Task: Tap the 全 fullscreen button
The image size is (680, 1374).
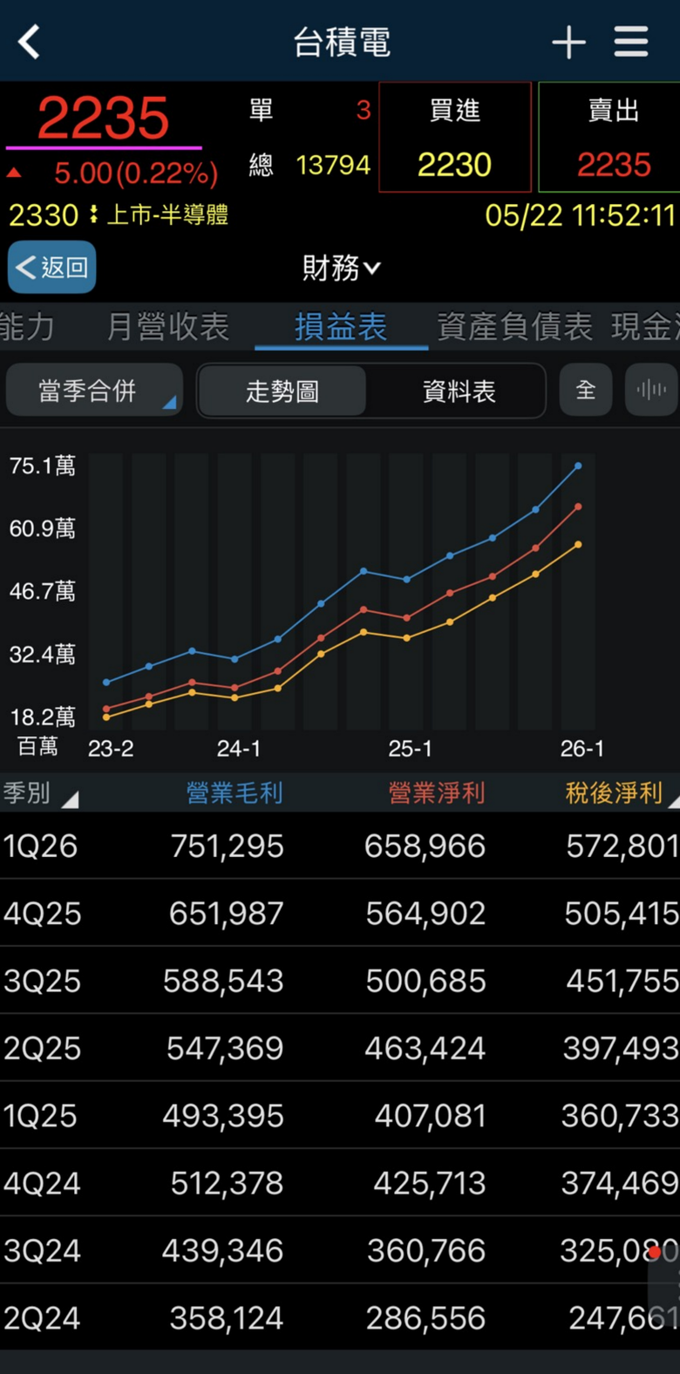Action: (586, 390)
